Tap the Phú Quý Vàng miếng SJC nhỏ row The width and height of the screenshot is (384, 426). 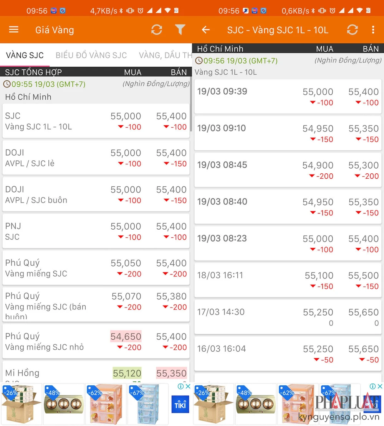[x=96, y=341]
